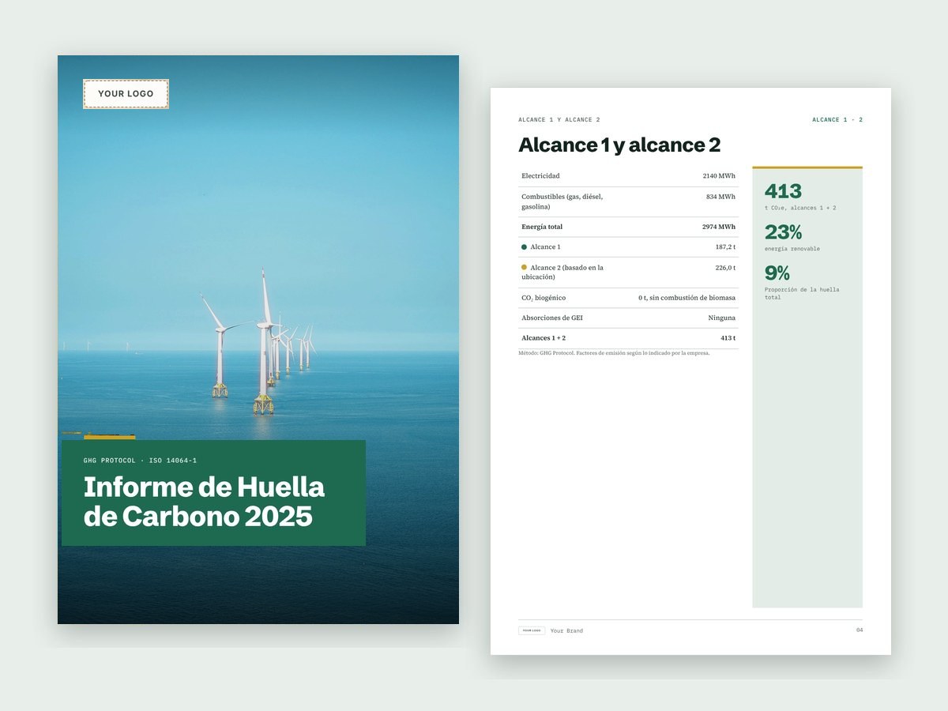Viewport: 948px width, 711px height.
Task: Click the '834 MWh' value
Action: (720, 197)
